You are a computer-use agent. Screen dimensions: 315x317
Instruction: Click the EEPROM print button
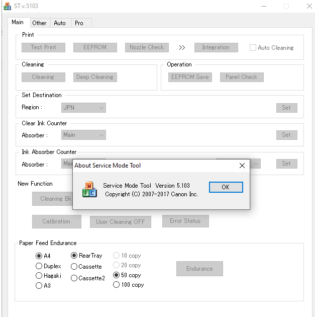point(95,47)
